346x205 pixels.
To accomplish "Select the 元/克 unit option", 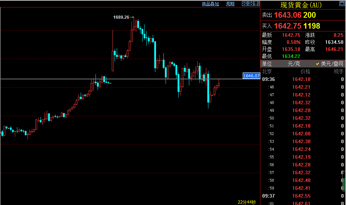I will pyautogui.click(x=294, y=64).
